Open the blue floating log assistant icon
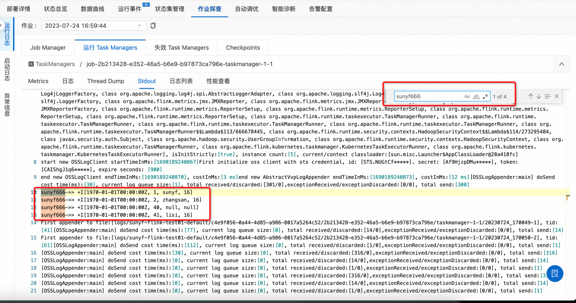576x303 pixels. pos(554,273)
